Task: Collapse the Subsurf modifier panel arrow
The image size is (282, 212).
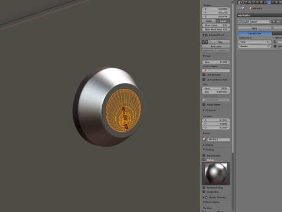Action: (240, 22)
